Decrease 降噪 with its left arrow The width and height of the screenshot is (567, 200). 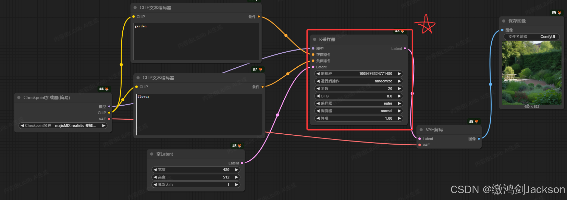click(x=318, y=118)
